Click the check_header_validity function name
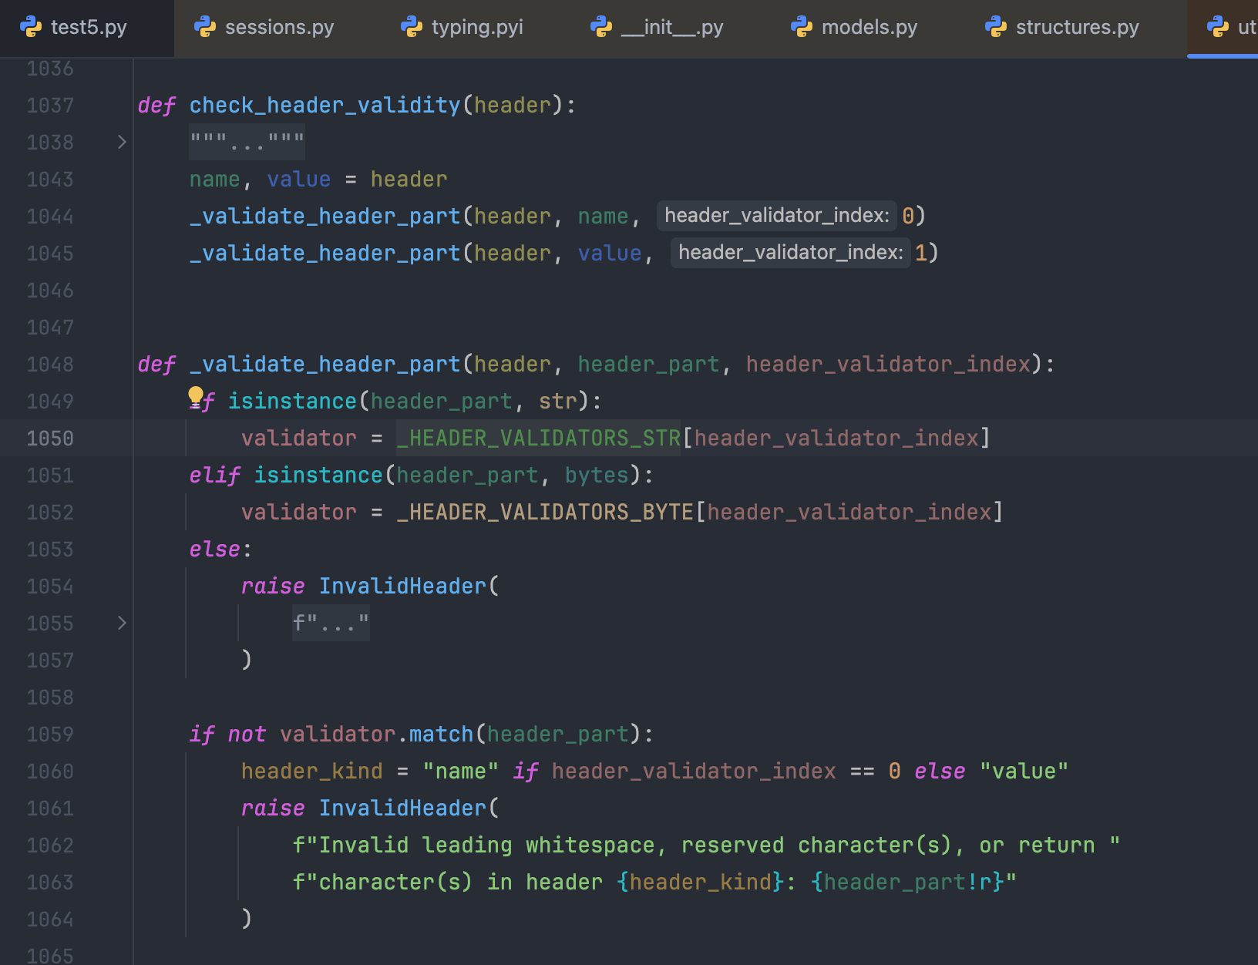This screenshot has width=1258, height=965. (325, 106)
